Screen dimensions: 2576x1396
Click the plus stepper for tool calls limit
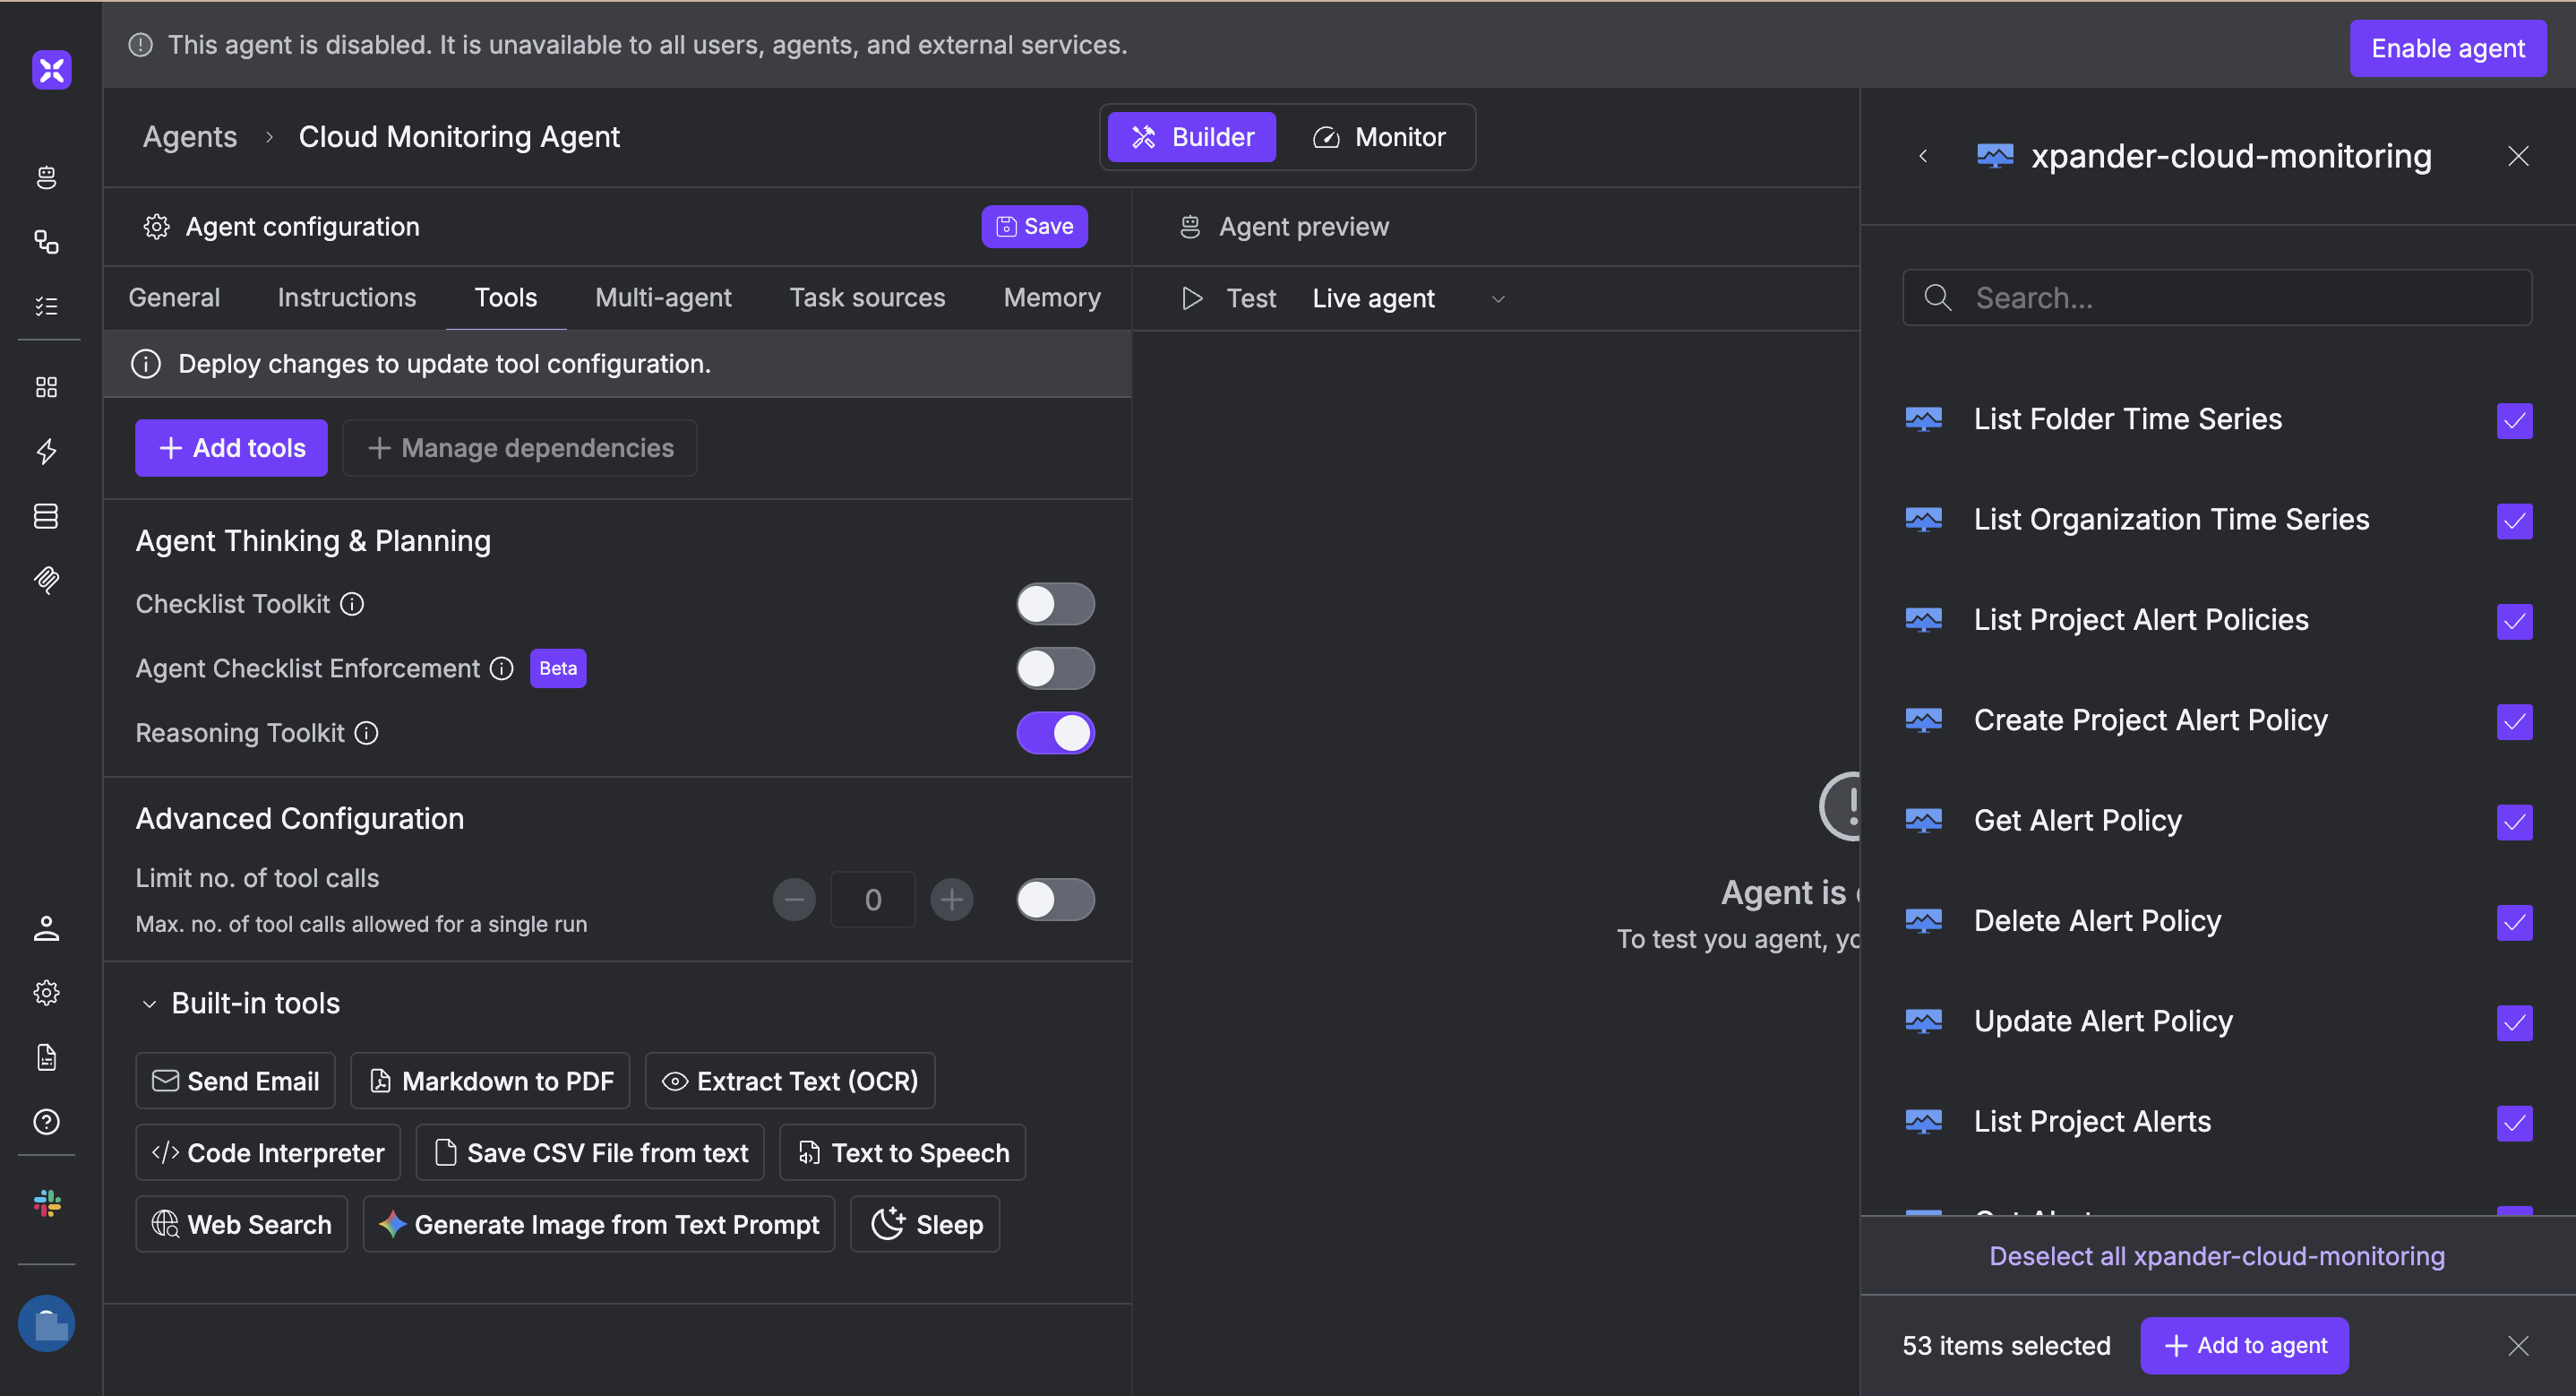point(951,900)
